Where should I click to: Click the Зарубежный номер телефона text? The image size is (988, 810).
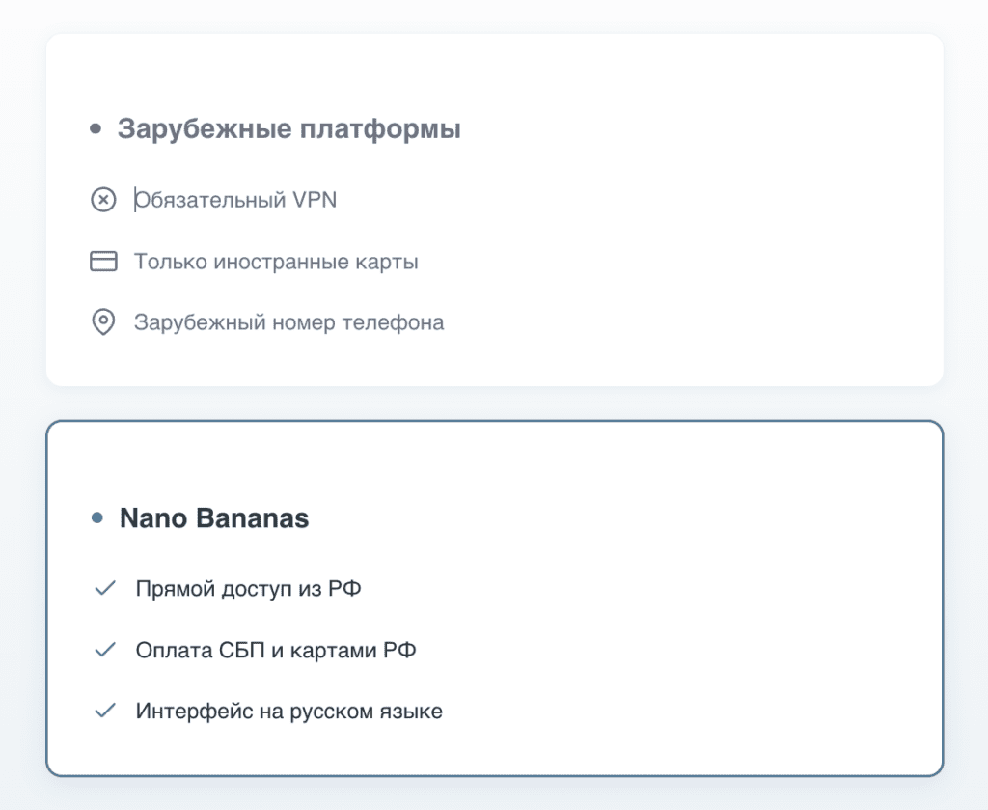pyautogui.click(x=288, y=322)
